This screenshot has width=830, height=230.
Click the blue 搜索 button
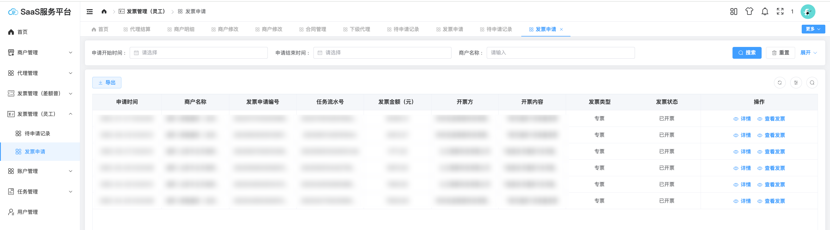coord(747,53)
